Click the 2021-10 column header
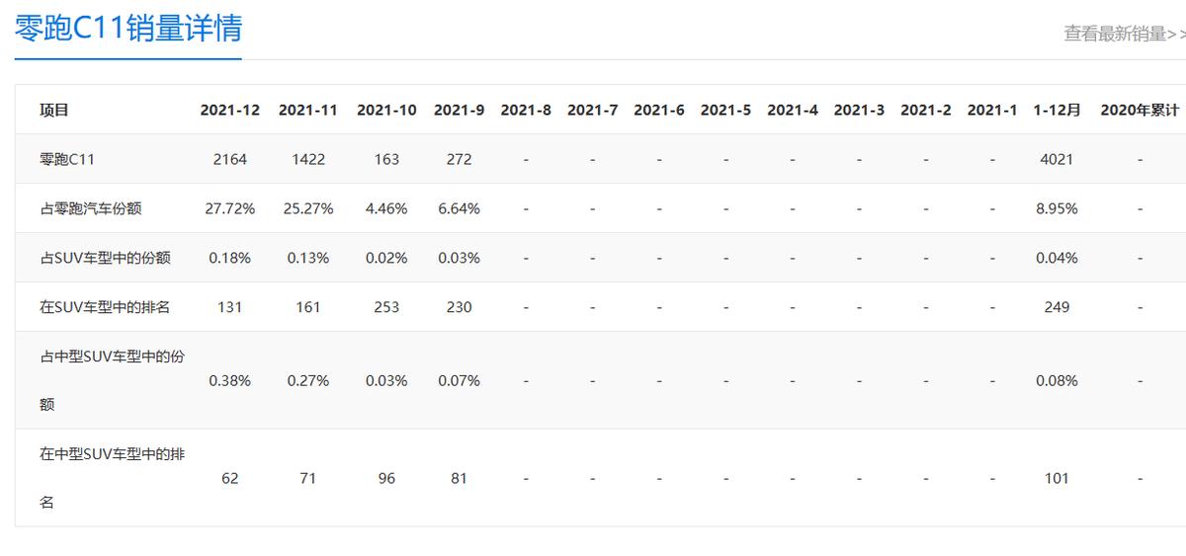 (x=386, y=110)
